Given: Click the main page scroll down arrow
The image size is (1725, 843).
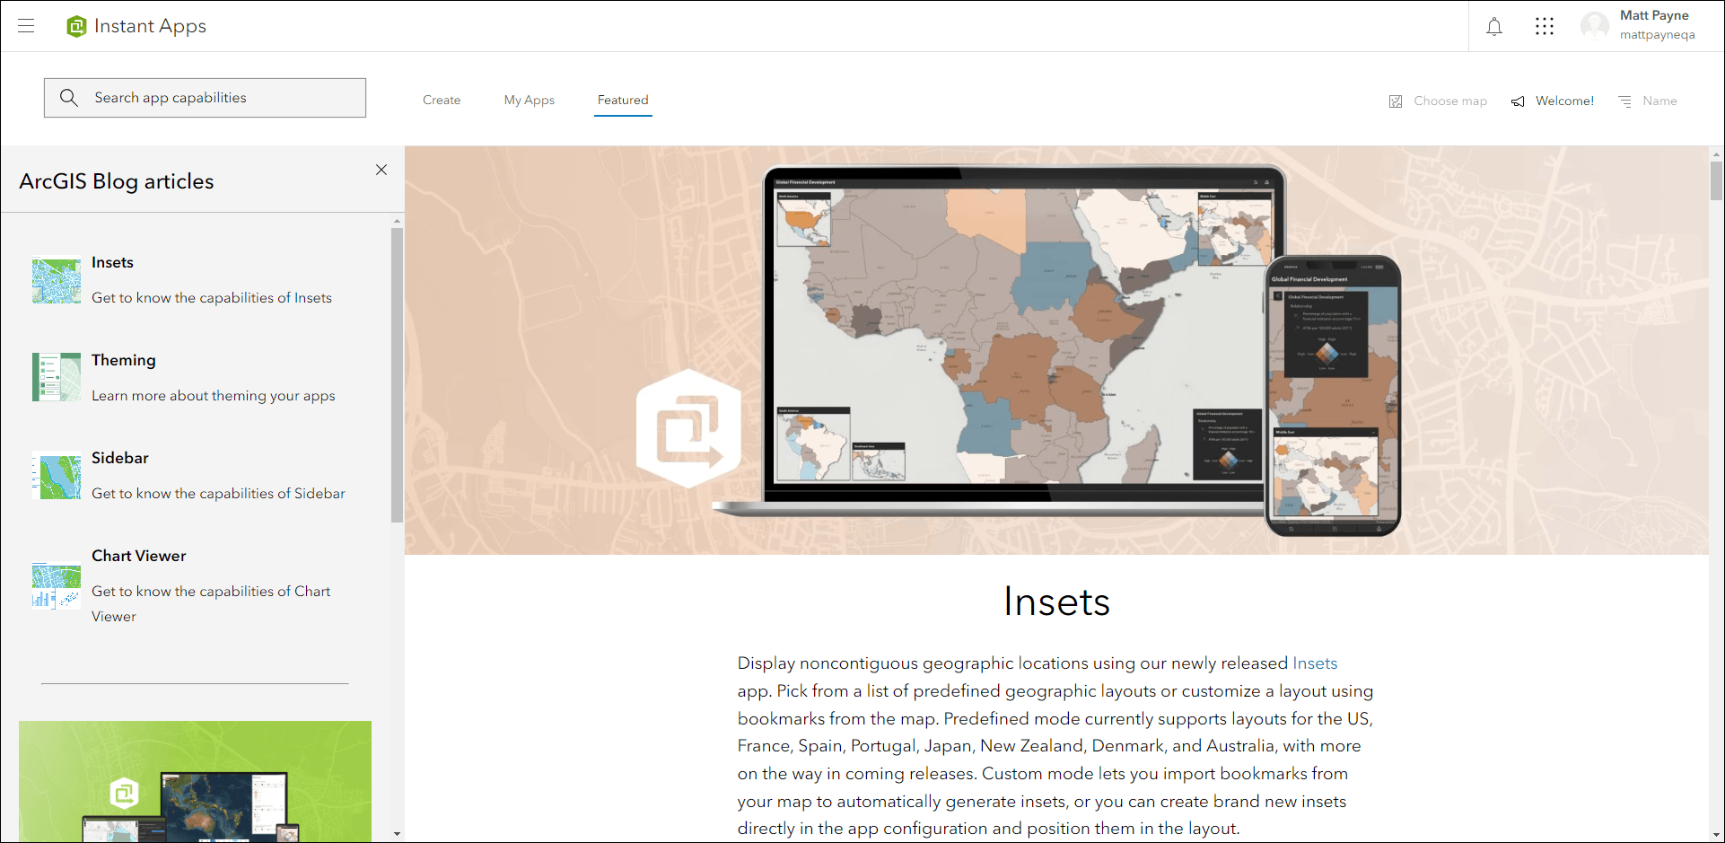Looking at the screenshot, I should (x=1716, y=835).
